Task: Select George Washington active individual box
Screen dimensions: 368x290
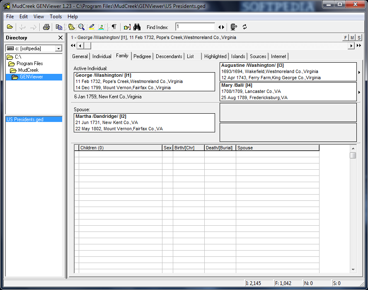Action: coord(144,82)
